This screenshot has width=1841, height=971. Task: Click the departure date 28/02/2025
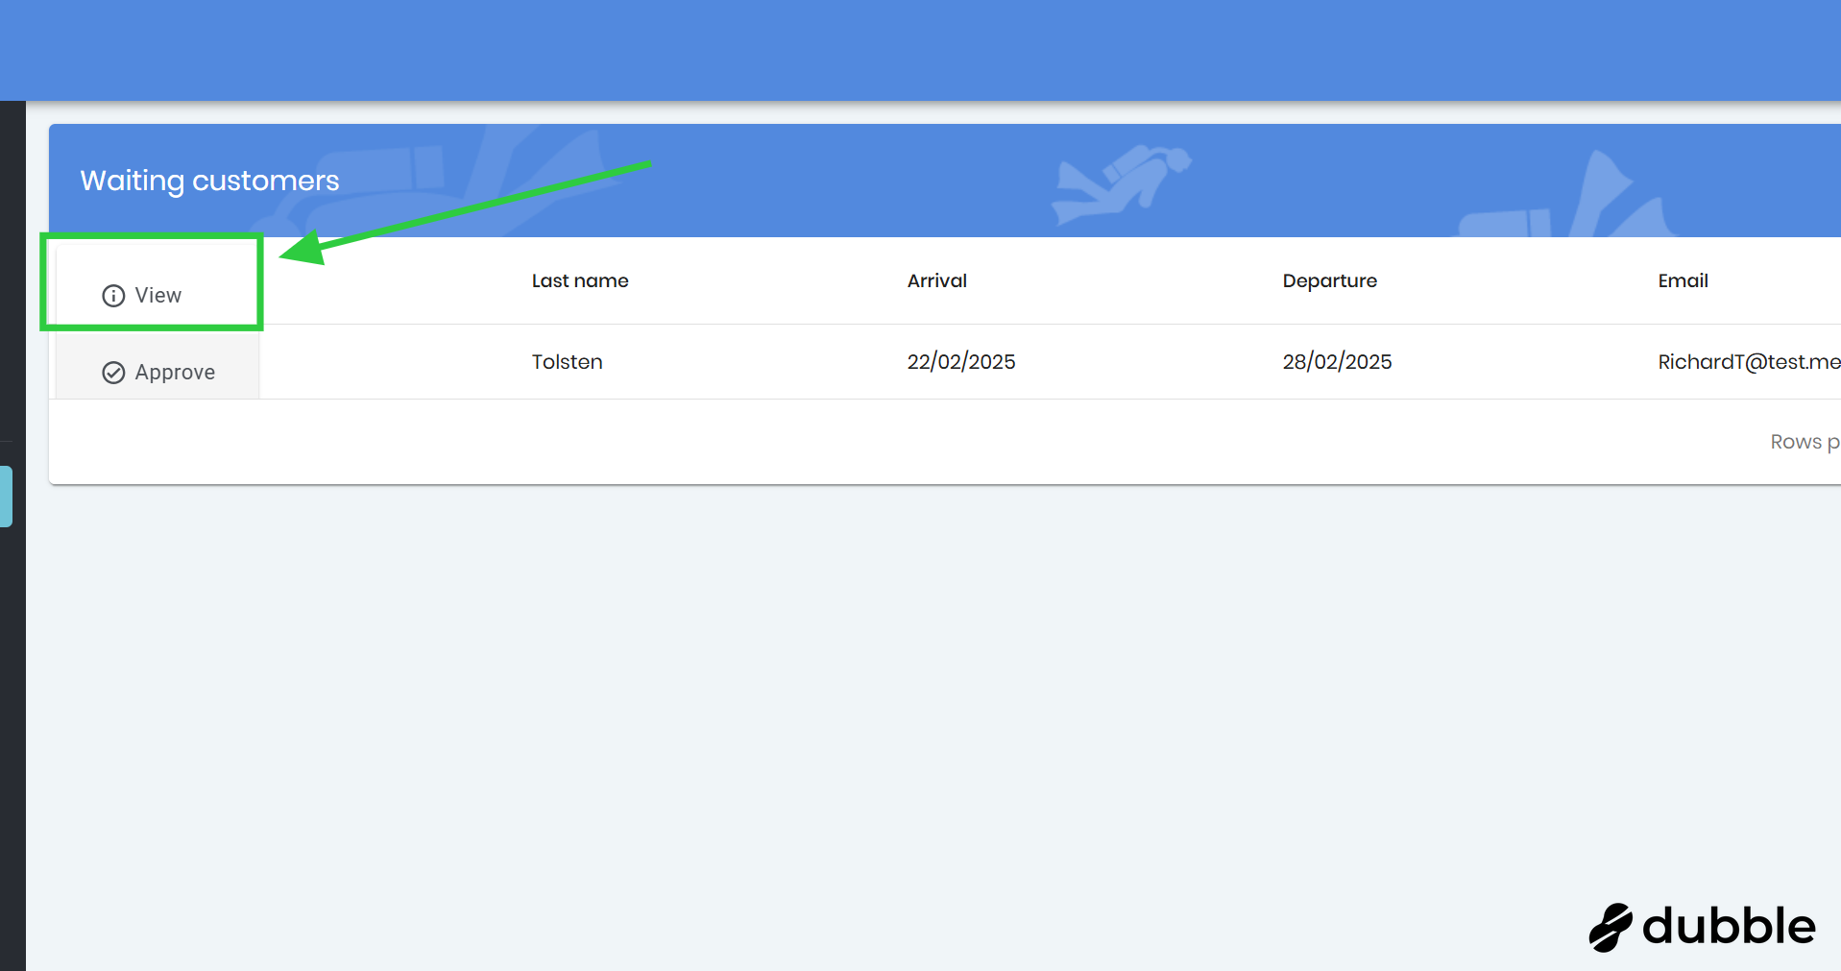(1337, 362)
